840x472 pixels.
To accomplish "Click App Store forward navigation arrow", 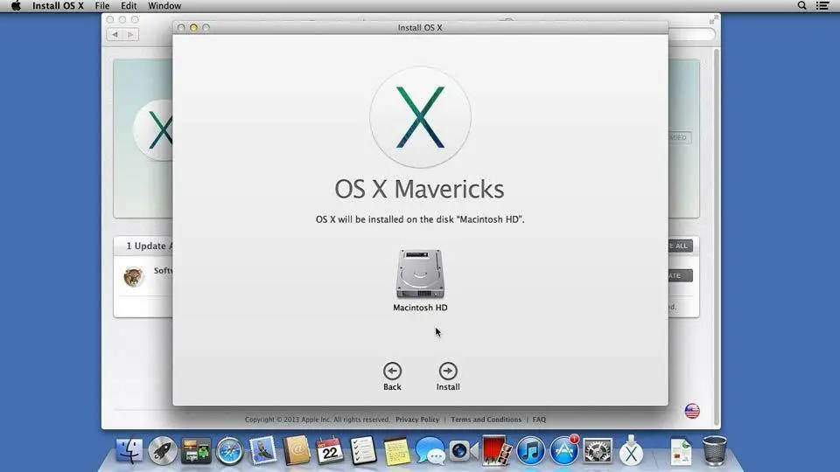I will [x=130, y=34].
